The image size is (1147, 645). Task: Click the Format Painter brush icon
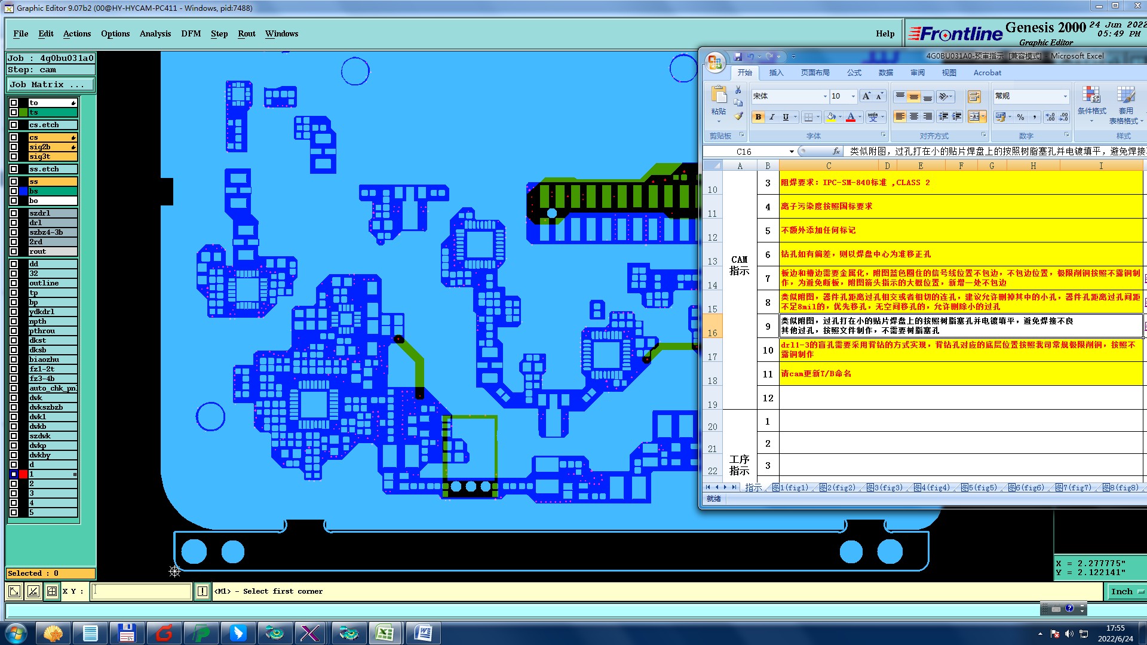tap(739, 116)
